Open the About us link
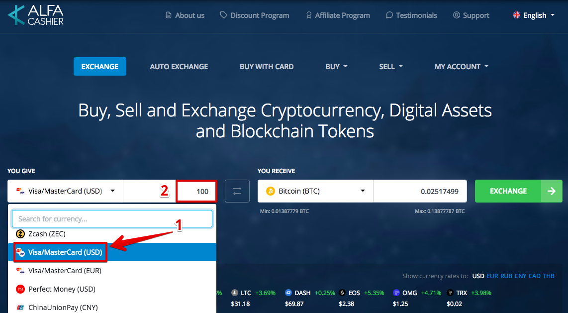 pyautogui.click(x=190, y=15)
